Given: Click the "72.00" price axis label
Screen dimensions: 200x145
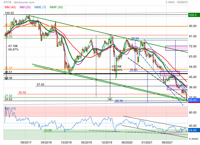Looking at the screenshot, I should 192,46.
